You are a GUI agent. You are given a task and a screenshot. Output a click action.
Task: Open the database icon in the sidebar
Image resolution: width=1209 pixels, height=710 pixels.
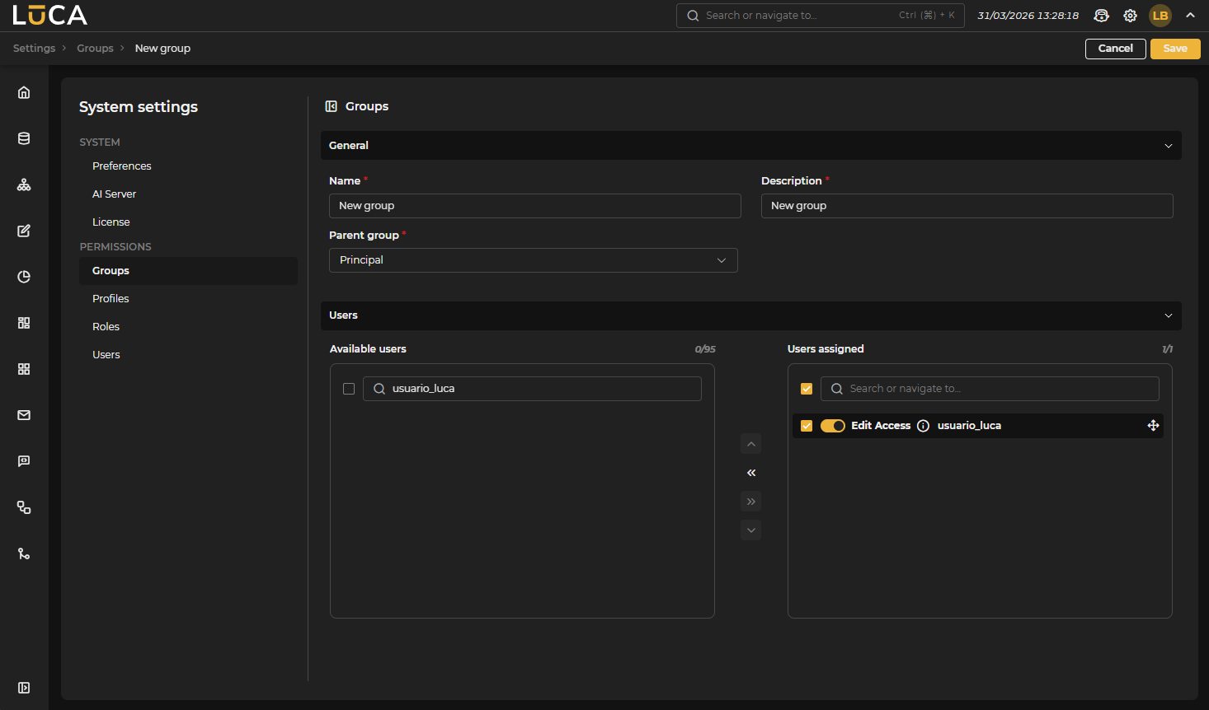click(x=24, y=138)
